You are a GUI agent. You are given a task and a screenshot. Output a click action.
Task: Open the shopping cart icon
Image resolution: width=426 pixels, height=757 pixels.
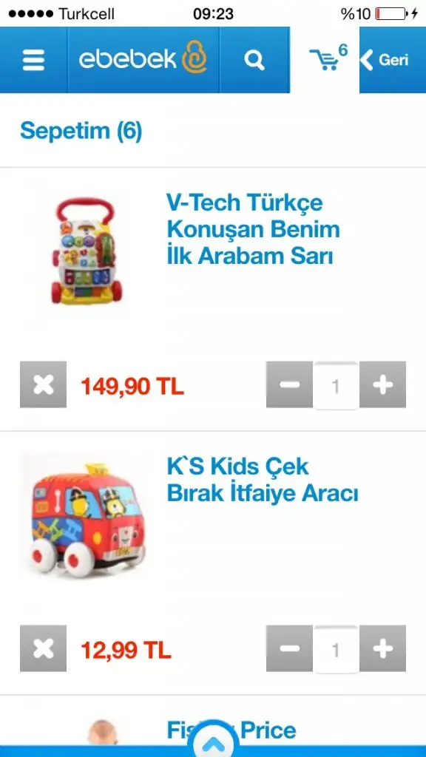324,59
